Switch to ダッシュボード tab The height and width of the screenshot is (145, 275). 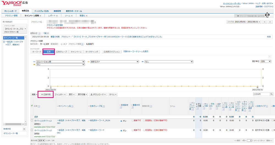(10, 11)
